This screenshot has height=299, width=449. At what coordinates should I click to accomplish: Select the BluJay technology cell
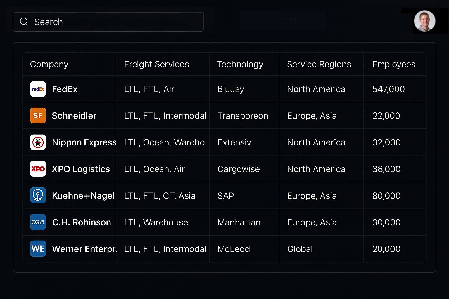tap(231, 89)
